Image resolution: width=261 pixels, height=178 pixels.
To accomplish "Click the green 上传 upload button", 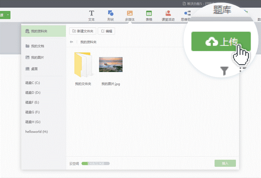I will [221, 42].
